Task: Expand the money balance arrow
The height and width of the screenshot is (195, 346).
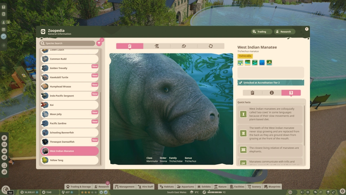Action: coord(37,192)
